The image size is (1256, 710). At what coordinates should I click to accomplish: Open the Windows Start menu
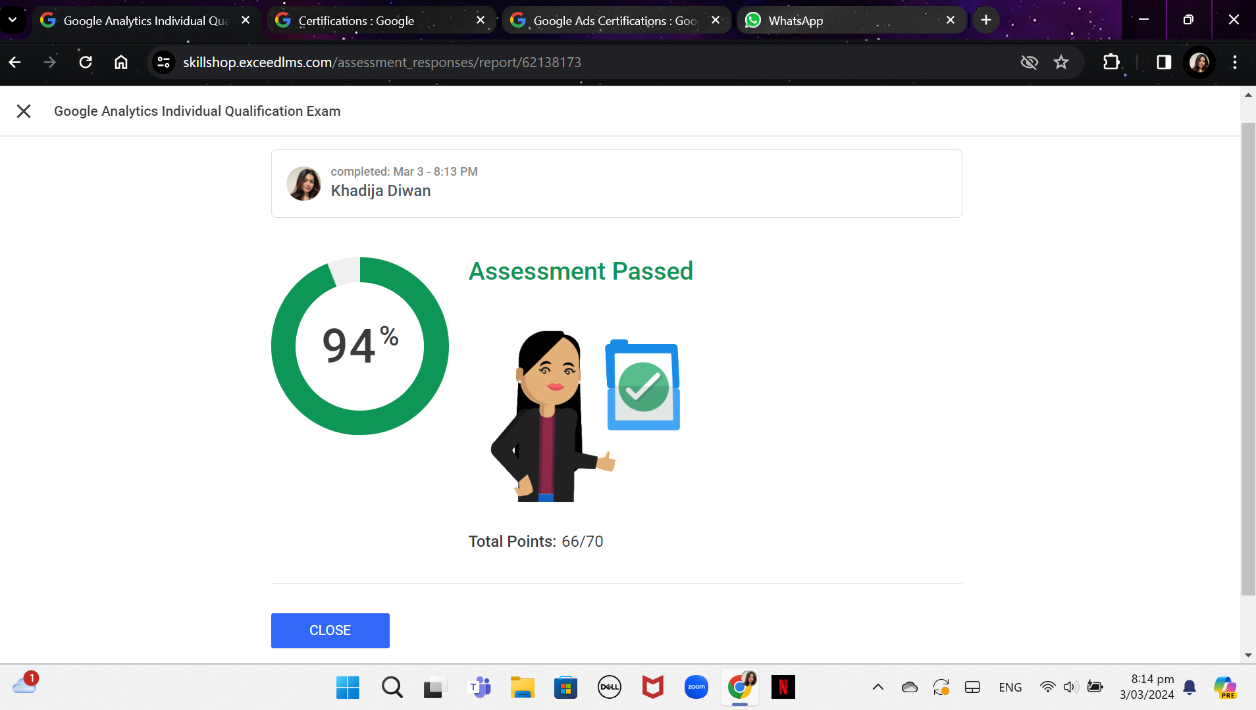click(x=348, y=688)
